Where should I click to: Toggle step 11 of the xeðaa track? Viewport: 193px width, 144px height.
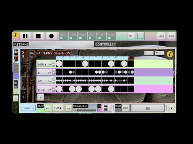(124, 64)
